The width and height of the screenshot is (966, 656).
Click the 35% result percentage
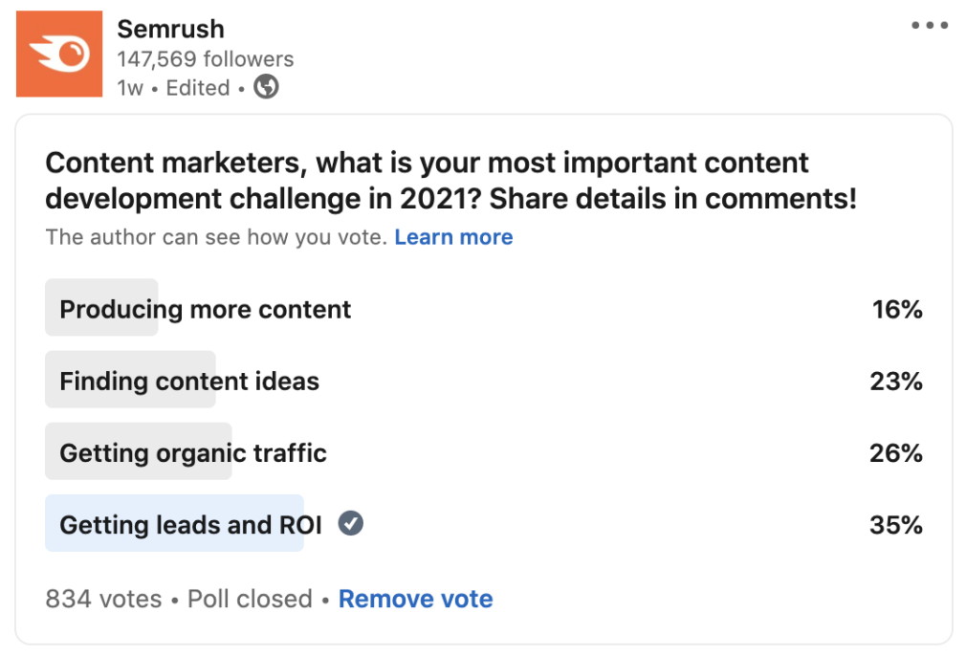896,525
